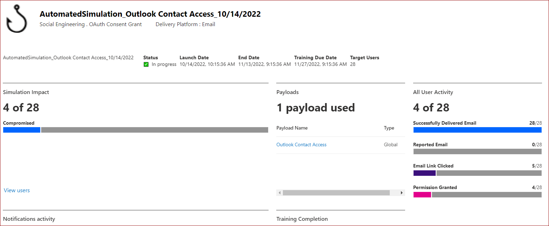Click the 1 payload used heading
The width and height of the screenshot is (549, 226).
(316, 108)
